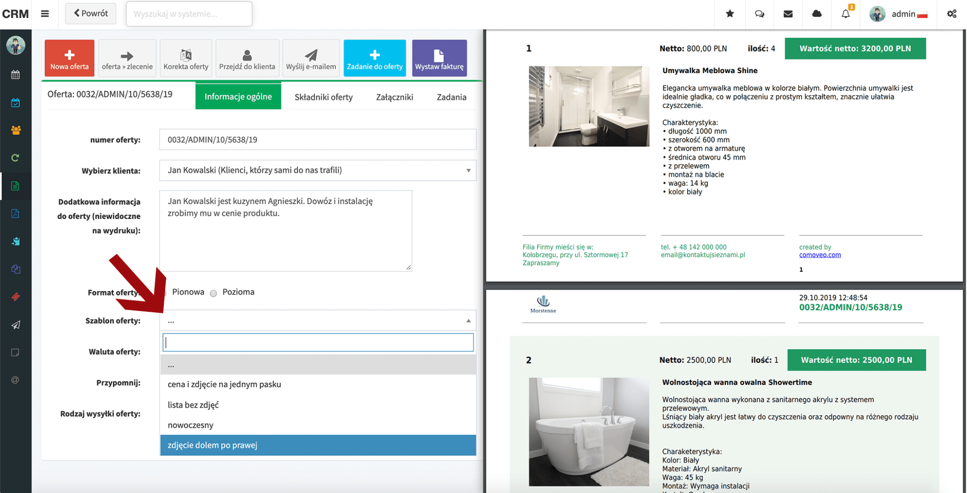Open the notifications bell
This screenshot has height=493, width=967.
(x=846, y=14)
